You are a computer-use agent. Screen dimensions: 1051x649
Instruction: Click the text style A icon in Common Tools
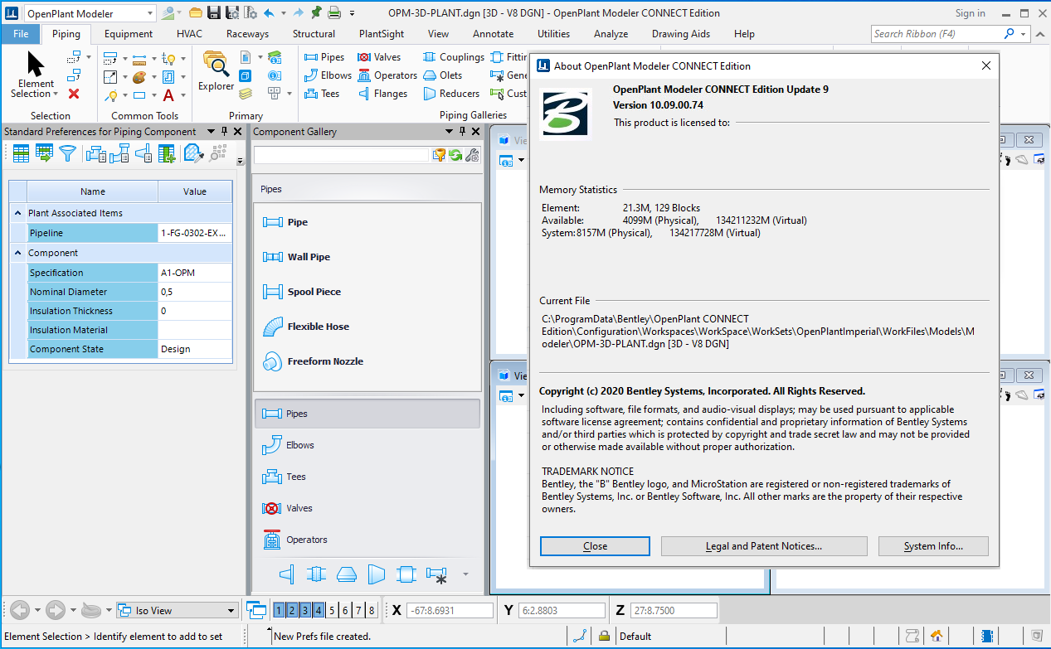tap(168, 95)
